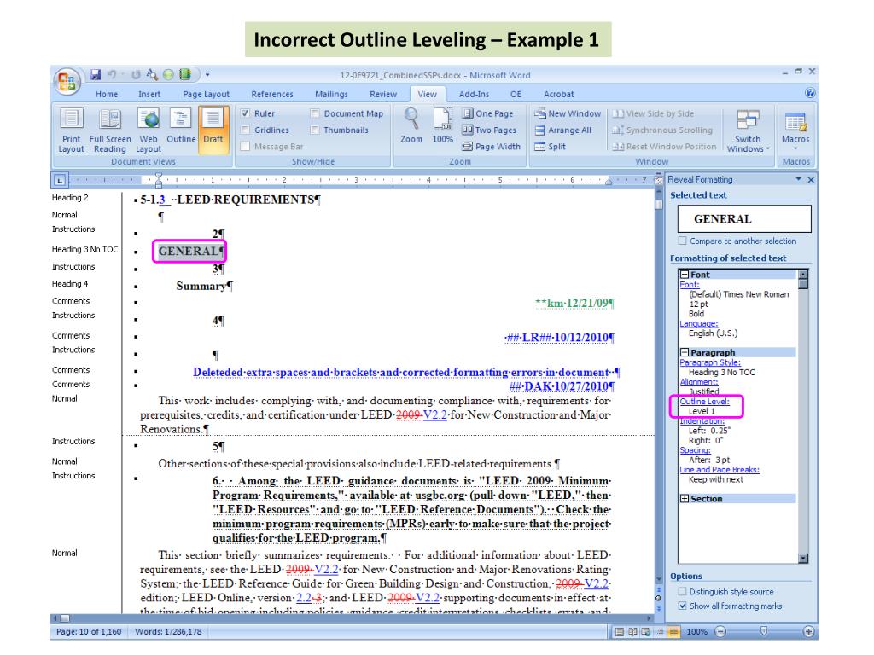Uncheck Show all formatting marks

[x=682, y=606]
